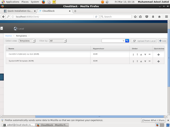Open notes launcher in top panel

54,2
